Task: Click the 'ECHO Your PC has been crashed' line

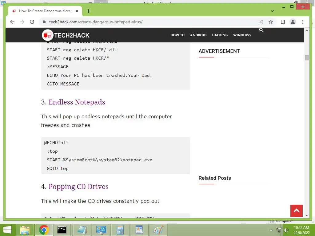Action: [x=99, y=75]
